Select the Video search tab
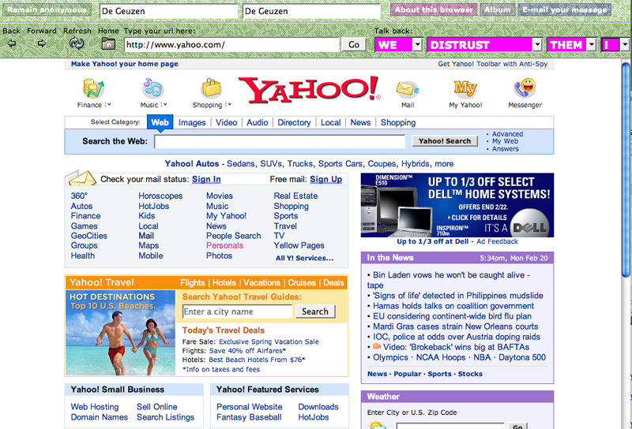The height and width of the screenshot is (429, 632). (x=226, y=122)
